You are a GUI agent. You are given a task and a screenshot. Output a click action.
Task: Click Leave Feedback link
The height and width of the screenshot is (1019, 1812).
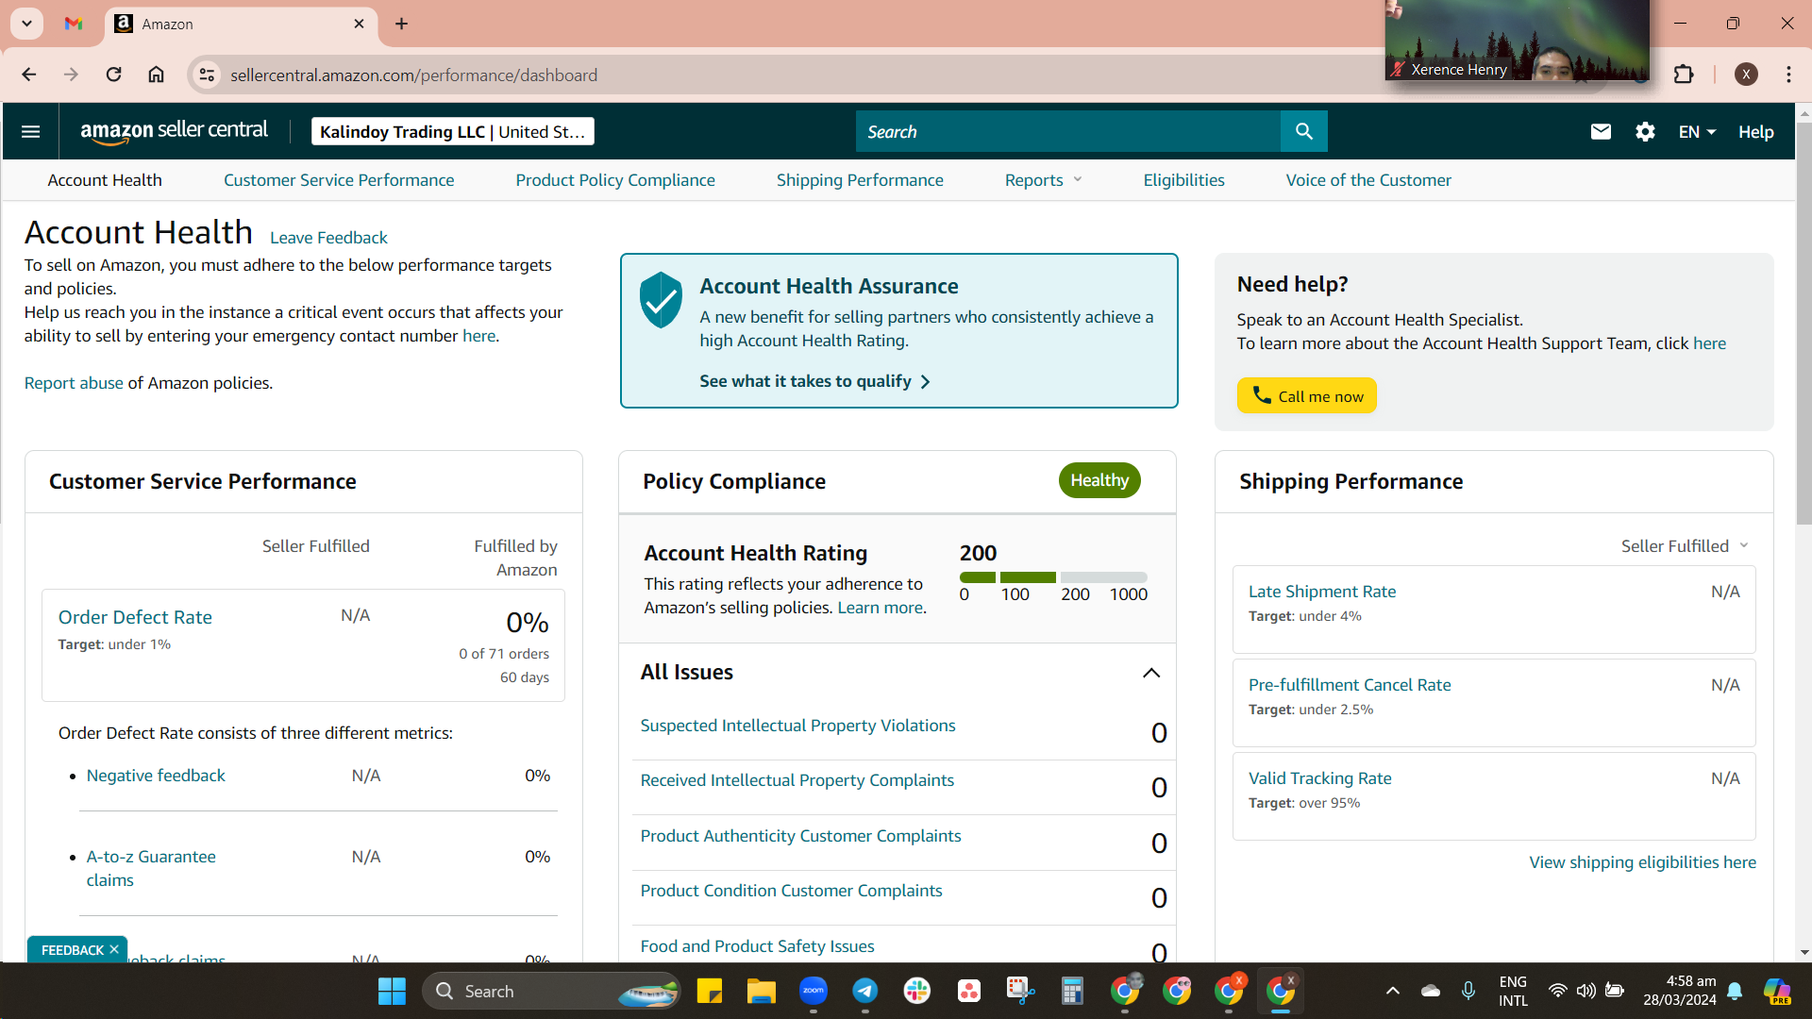[x=328, y=238]
